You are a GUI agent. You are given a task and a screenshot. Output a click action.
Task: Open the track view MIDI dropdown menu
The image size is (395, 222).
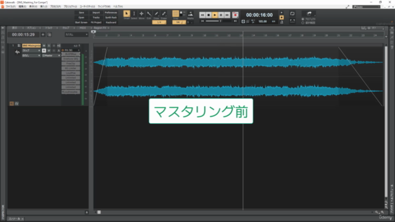(x=84, y=28)
